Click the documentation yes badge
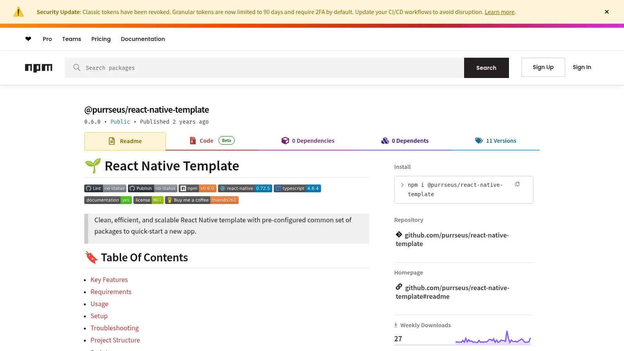This screenshot has height=351, width=624. pyautogui.click(x=108, y=200)
